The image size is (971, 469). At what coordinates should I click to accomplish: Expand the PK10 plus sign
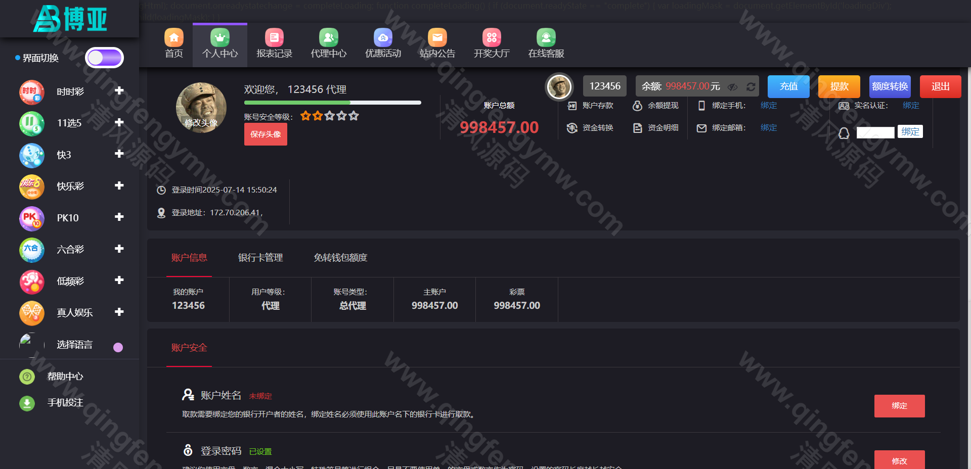pyautogui.click(x=119, y=217)
